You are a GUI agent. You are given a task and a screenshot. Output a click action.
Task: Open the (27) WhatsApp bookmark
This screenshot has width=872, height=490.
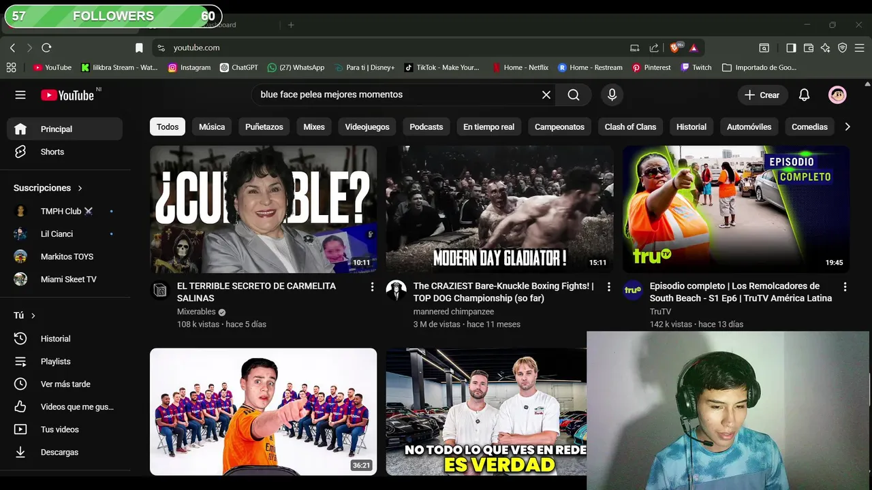pyautogui.click(x=296, y=67)
